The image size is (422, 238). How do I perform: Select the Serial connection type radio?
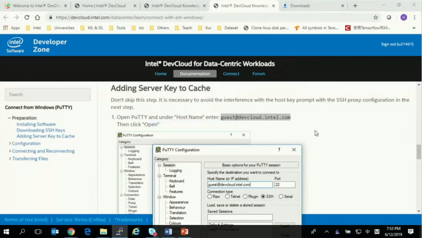pos(281,196)
